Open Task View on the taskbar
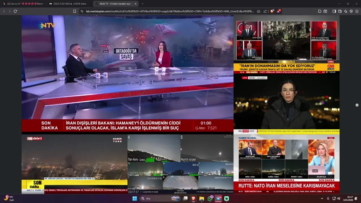 tap(185, 198)
